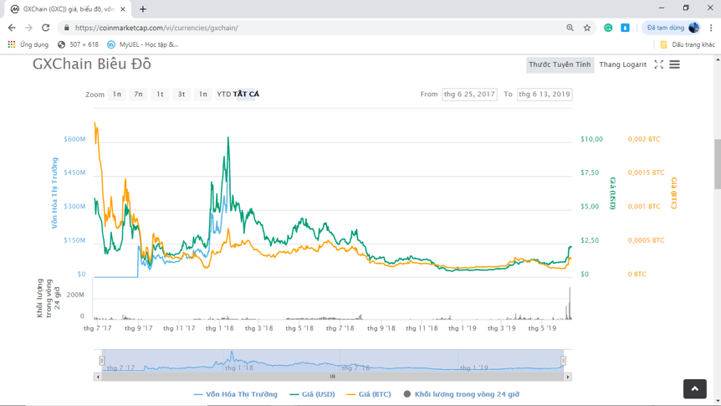This screenshot has height=406, width=721.
Task: Edit the To date field
Action: pyautogui.click(x=545, y=94)
